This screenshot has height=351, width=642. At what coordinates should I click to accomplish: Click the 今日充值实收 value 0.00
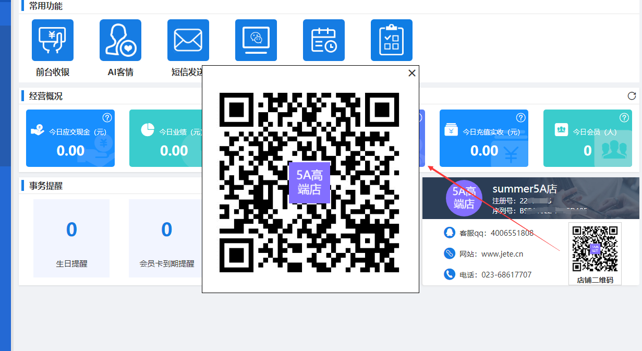coord(484,151)
